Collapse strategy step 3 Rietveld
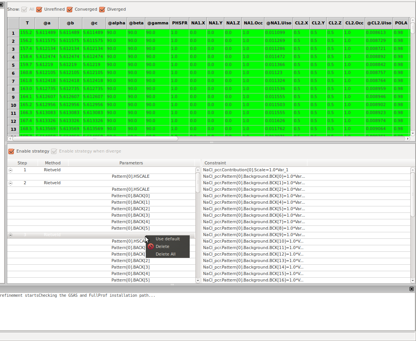The height and width of the screenshot is (341, 416). click(x=10, y=235)
